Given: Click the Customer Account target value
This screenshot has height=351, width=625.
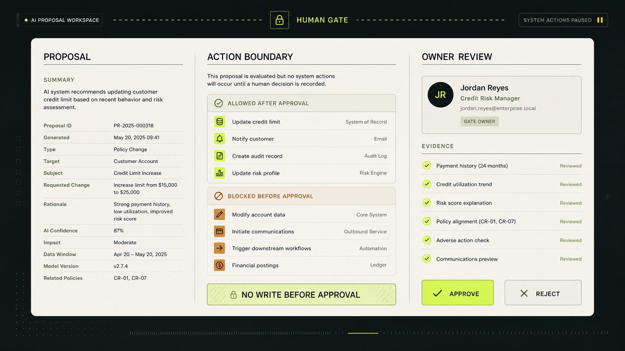Looking at the screenshot, I should point(136,162).
